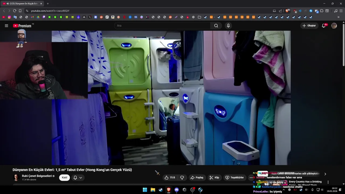
Task: Open browser main menu icon
Action: 341,11
